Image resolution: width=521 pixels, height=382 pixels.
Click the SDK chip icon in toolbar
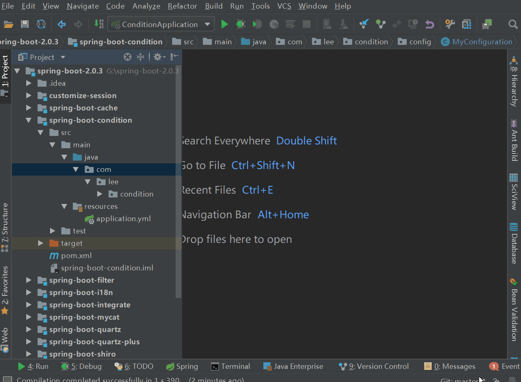coord(487,24)
